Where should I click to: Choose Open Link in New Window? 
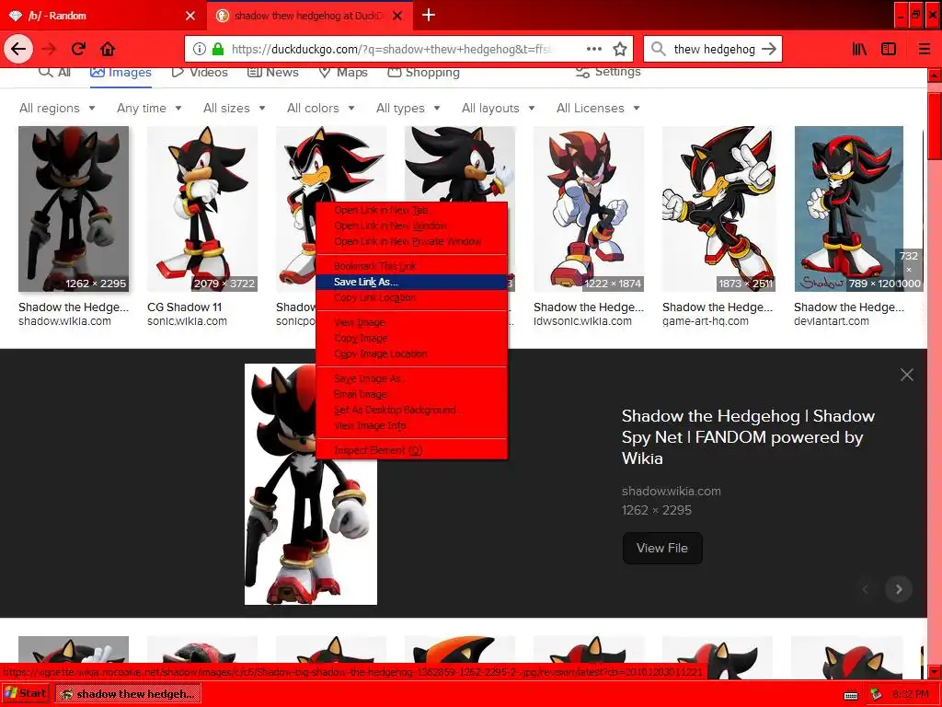(x=411, y=226)
